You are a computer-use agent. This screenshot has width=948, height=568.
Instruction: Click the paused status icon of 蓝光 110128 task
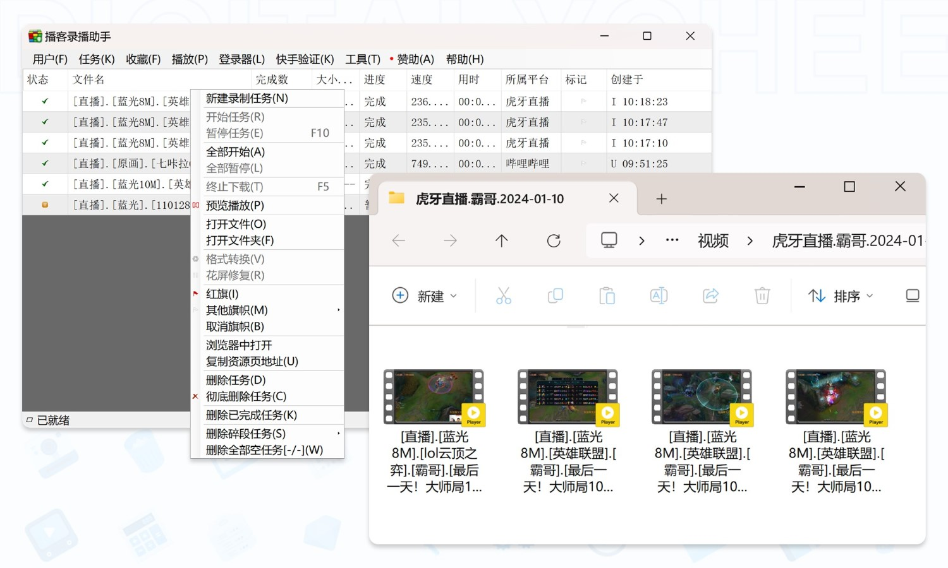pos(45,204)
